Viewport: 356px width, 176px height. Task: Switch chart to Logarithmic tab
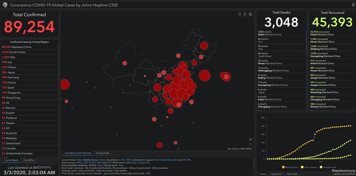[276, 174]
